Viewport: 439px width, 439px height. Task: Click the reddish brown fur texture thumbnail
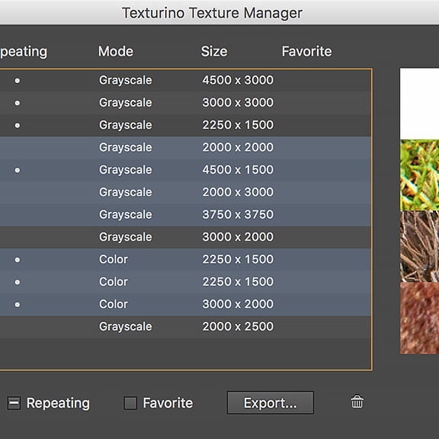pos(419,318)
